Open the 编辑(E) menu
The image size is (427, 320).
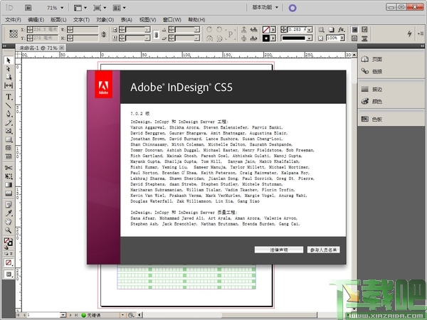pyautogui.click(x=36, y=20)
